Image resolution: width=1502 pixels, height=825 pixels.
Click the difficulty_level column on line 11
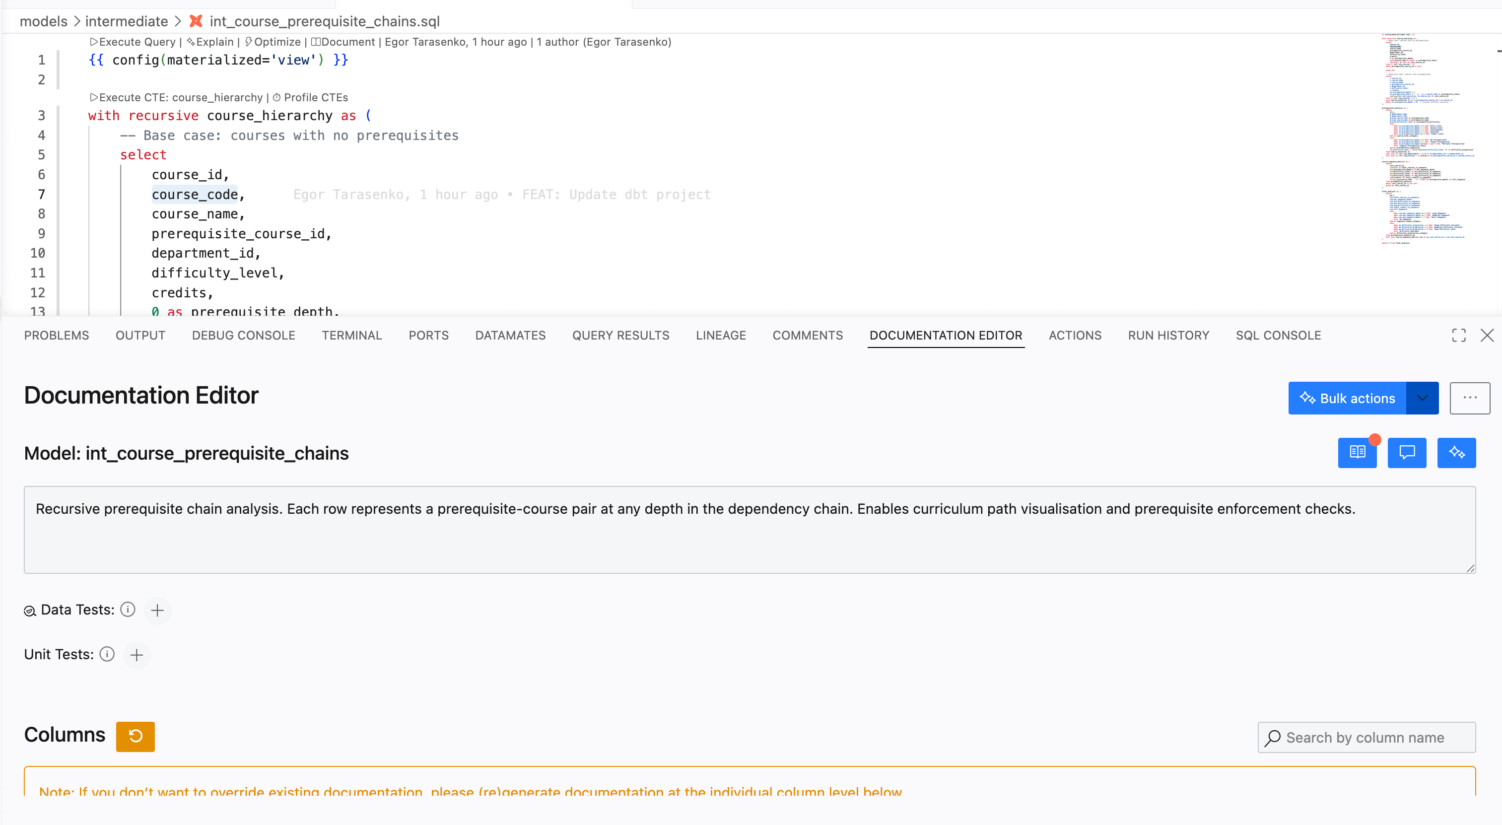pyautogui.click(x=214, y=273)
